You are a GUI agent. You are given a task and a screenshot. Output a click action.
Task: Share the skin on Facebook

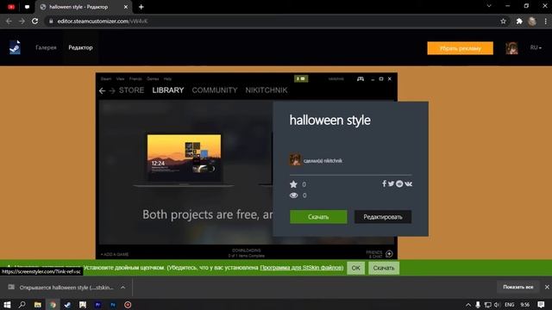[x=384, y=183]
